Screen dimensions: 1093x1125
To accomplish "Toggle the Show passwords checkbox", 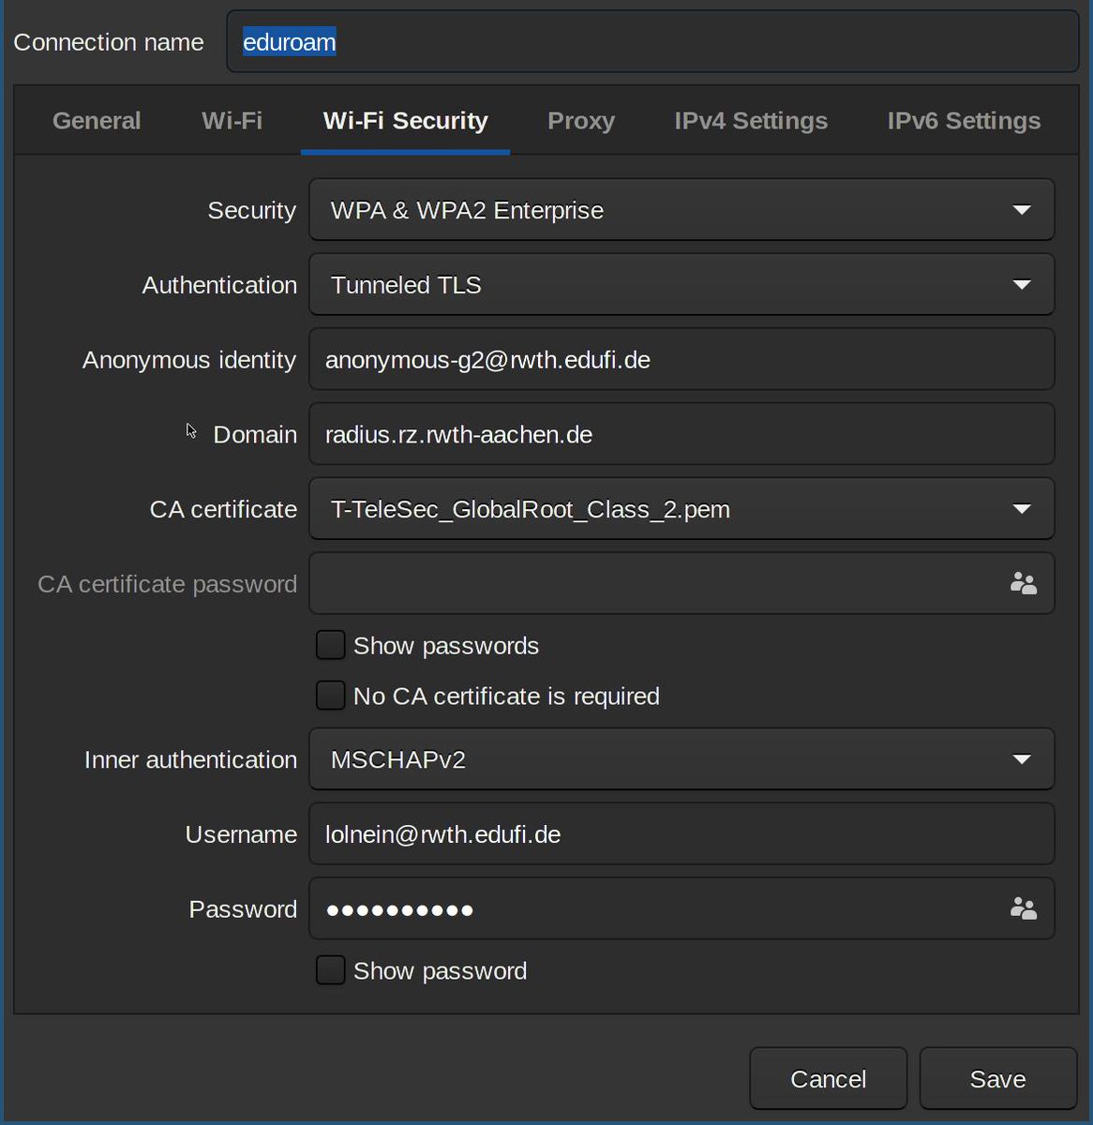I will click(x=330, y=645).
